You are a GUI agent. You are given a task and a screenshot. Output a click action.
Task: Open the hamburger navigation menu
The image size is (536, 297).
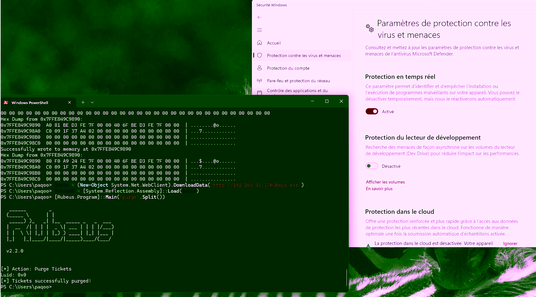click(259, 30)
